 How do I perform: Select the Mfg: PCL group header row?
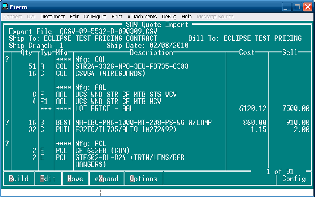coord(91,144)
